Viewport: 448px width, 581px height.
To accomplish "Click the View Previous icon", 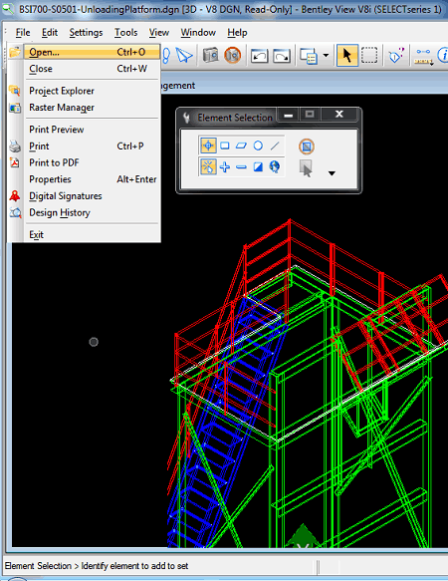I will pos(259,56).
